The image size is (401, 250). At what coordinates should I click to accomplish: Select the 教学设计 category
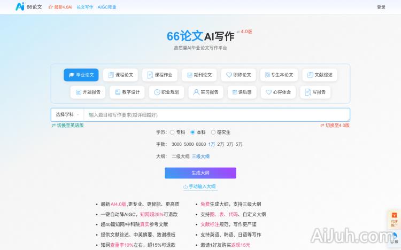127,92
